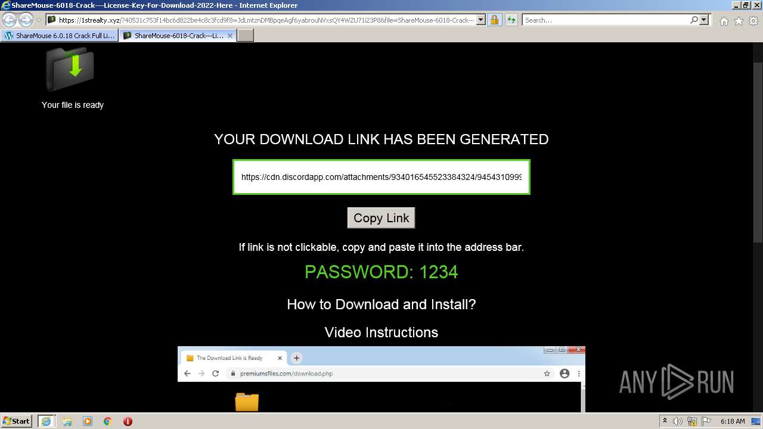Open a new blank tab

pos(246,36)
